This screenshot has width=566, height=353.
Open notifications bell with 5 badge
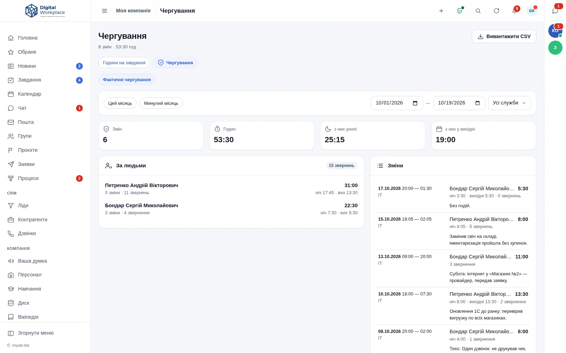tap(515, 11)
